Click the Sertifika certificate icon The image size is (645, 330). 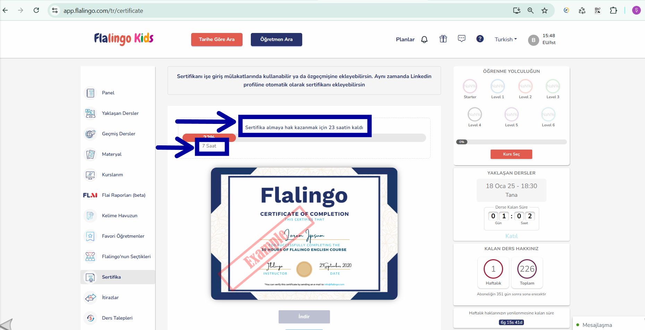[x=90, y=277]
